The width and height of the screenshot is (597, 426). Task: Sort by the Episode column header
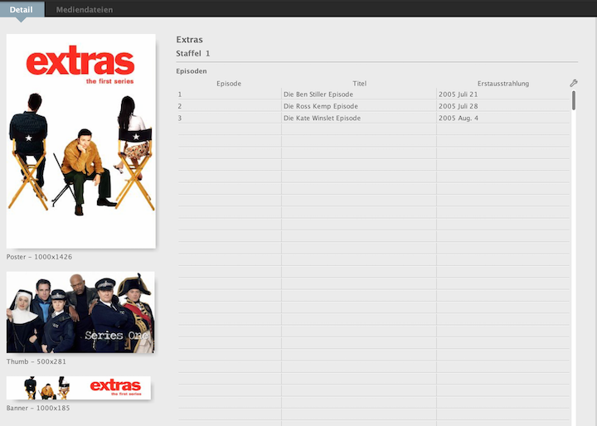tap(229, 84)
